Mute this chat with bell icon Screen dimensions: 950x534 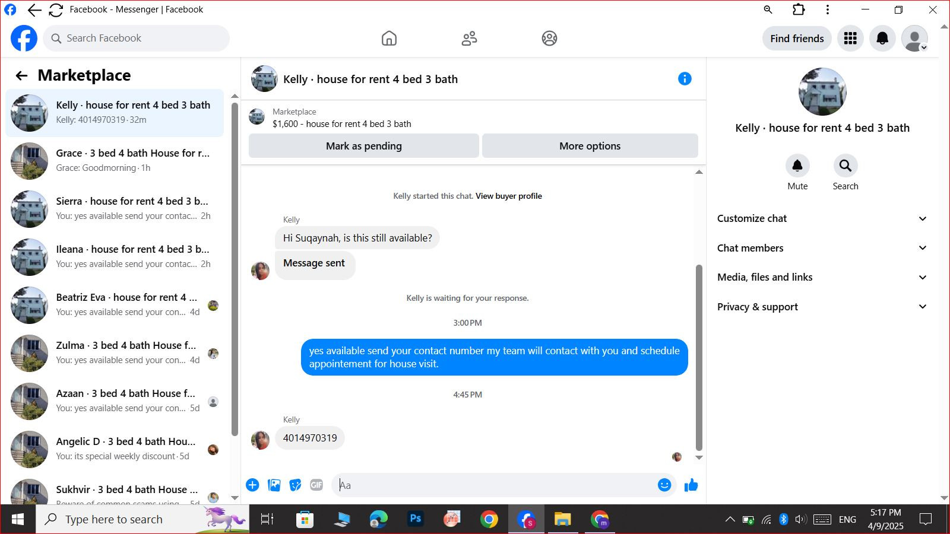point(797,166)
